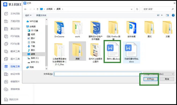Open 图片工具 in the sidebar
Screen dimensions: 177x105
(12, 59)
